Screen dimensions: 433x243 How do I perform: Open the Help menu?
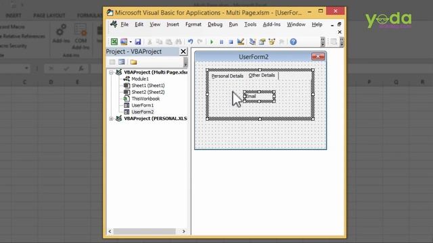(317, 24)
